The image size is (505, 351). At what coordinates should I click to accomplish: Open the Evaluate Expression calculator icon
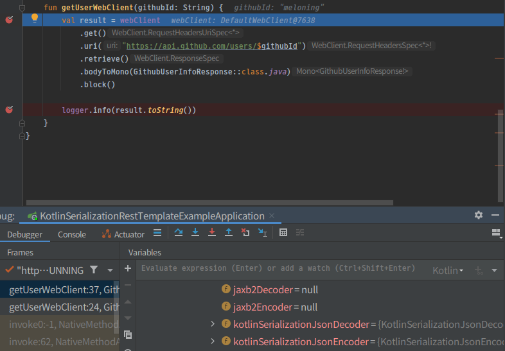point(283,232)
